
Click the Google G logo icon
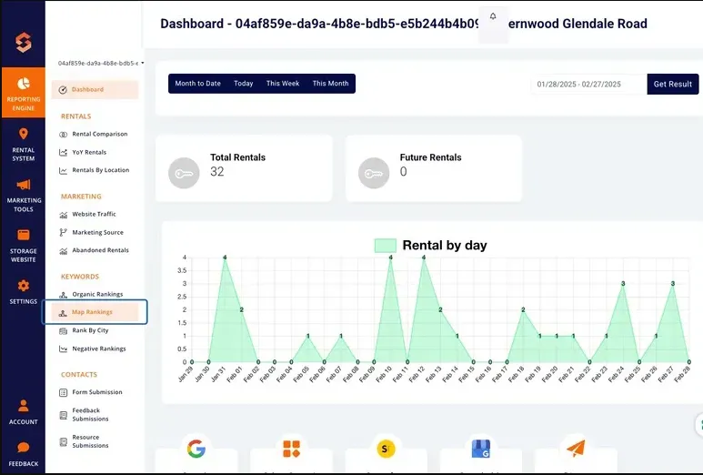coord(196,449)
